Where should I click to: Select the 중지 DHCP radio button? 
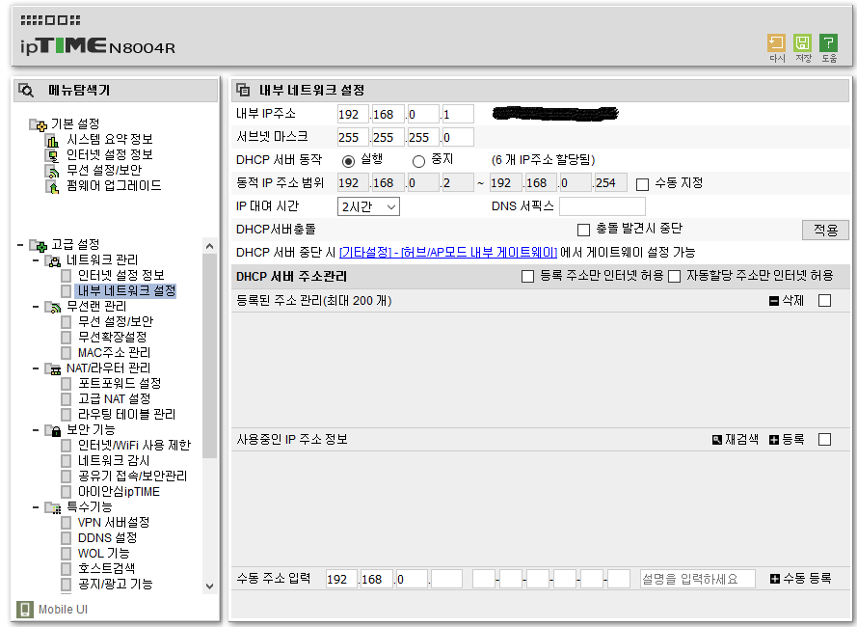coord(418,161)
